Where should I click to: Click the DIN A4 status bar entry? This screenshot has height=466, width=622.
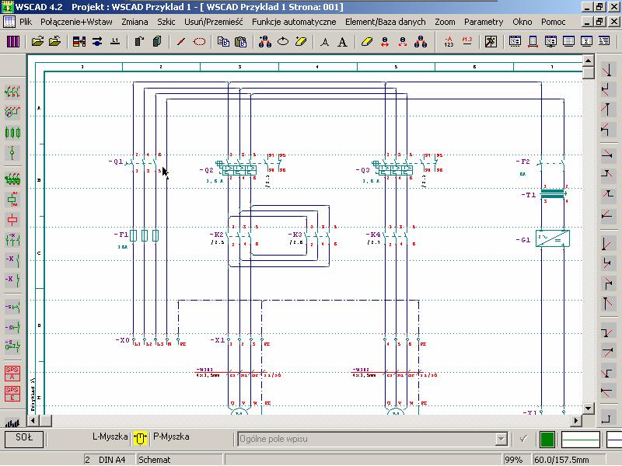[x=112, y=460]
